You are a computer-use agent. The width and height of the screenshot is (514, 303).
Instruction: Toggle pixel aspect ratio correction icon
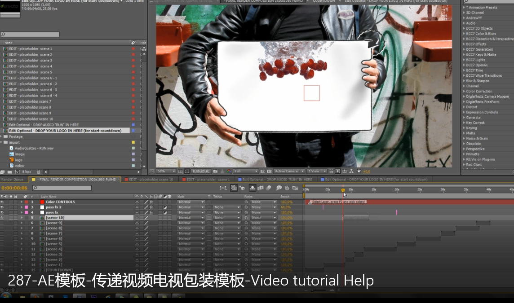click(331, 171)
